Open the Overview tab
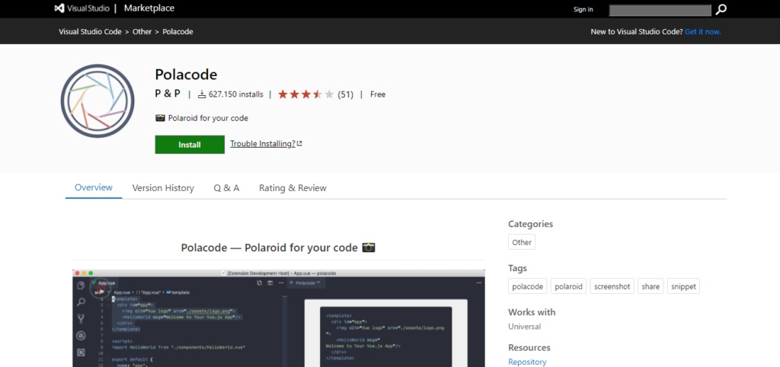The height and width of the screenshot is (367, 780). (x=94, y=187)
